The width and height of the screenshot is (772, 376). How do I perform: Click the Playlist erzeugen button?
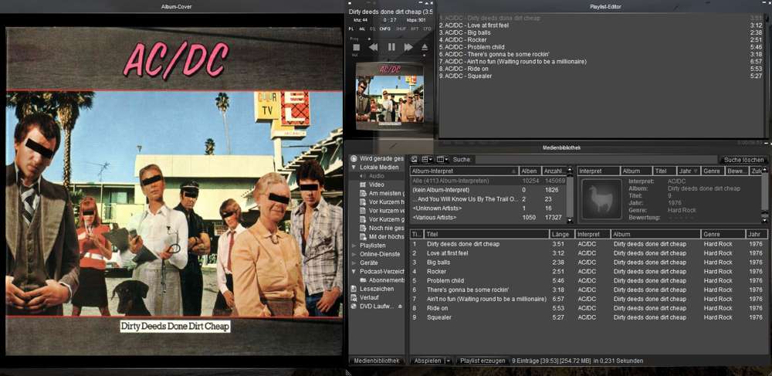(x=482, y=361)
